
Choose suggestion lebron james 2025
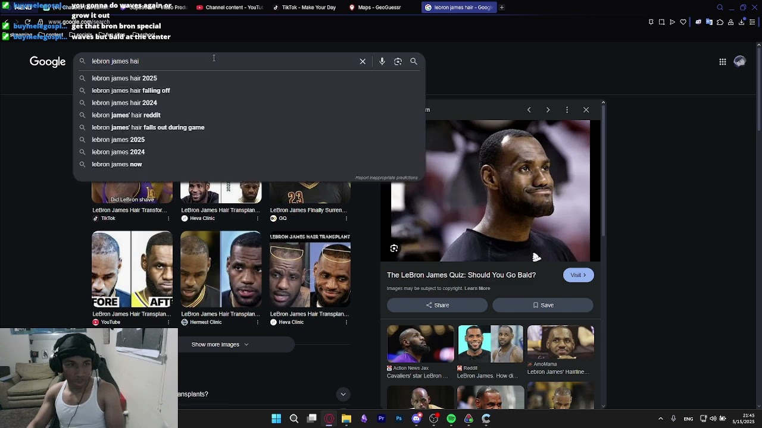[249, 140]
